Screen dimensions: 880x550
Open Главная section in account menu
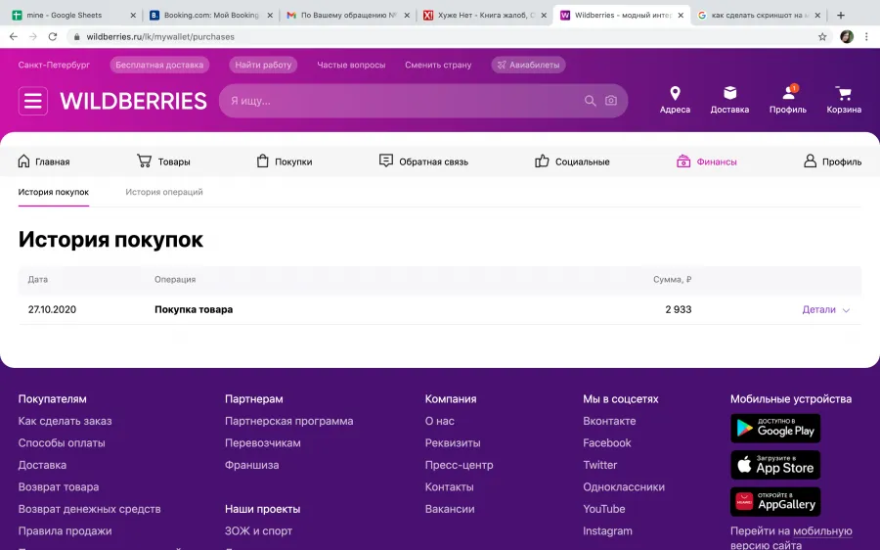point(44,161)
